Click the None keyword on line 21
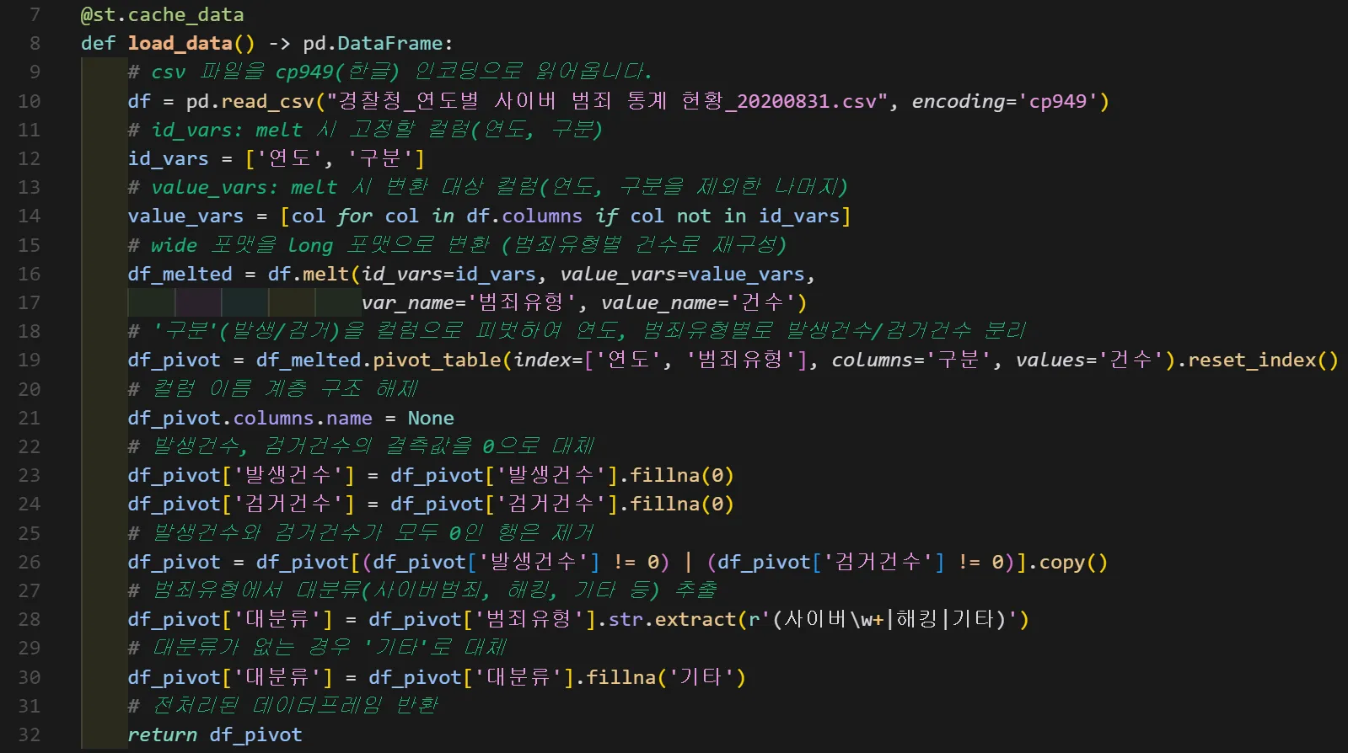Image resolution: width=1348 pixels, height=753 pixels. pyautogui.click(x=431, y=418)
